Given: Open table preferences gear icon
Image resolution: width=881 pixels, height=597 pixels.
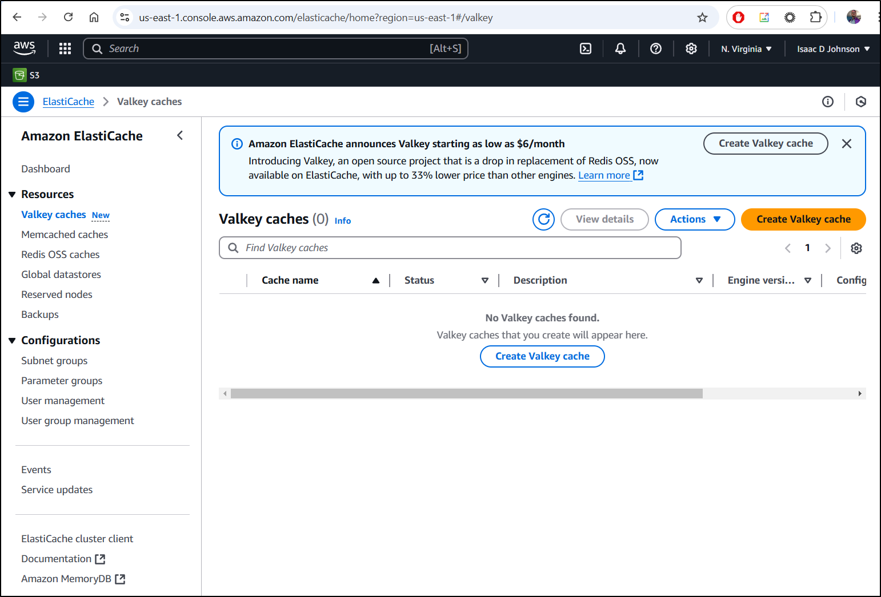Looking at the screenshot, I should click(856, 248).
